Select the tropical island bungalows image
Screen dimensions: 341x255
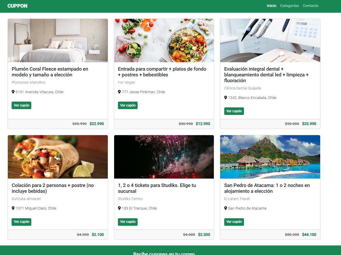[270, 157]
